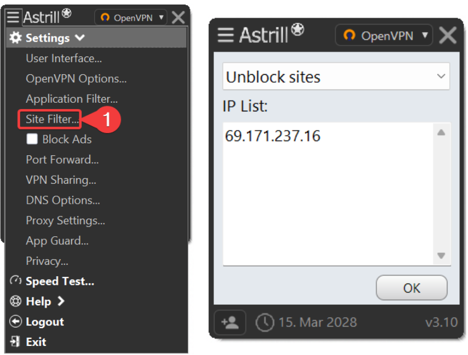Screen dimensions: 468x355
Task: Open the Site Filter... menu item
Action: (x=52, y=119)
